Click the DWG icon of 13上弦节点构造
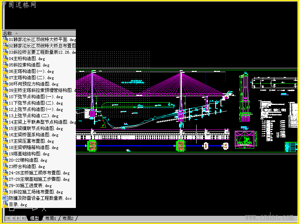The image size is (299, 224). [5, 116]
